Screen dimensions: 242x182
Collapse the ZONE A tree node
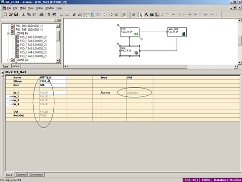pyautogui.click(x=8, y=60)
